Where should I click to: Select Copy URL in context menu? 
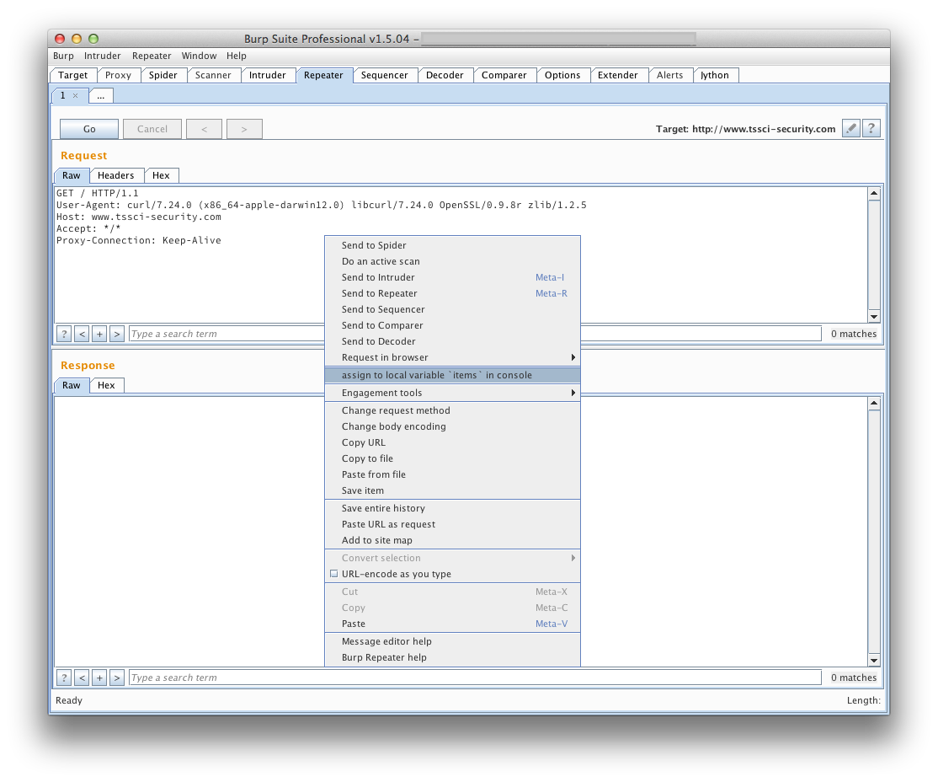pyautogui.click(x=452, y=442)
